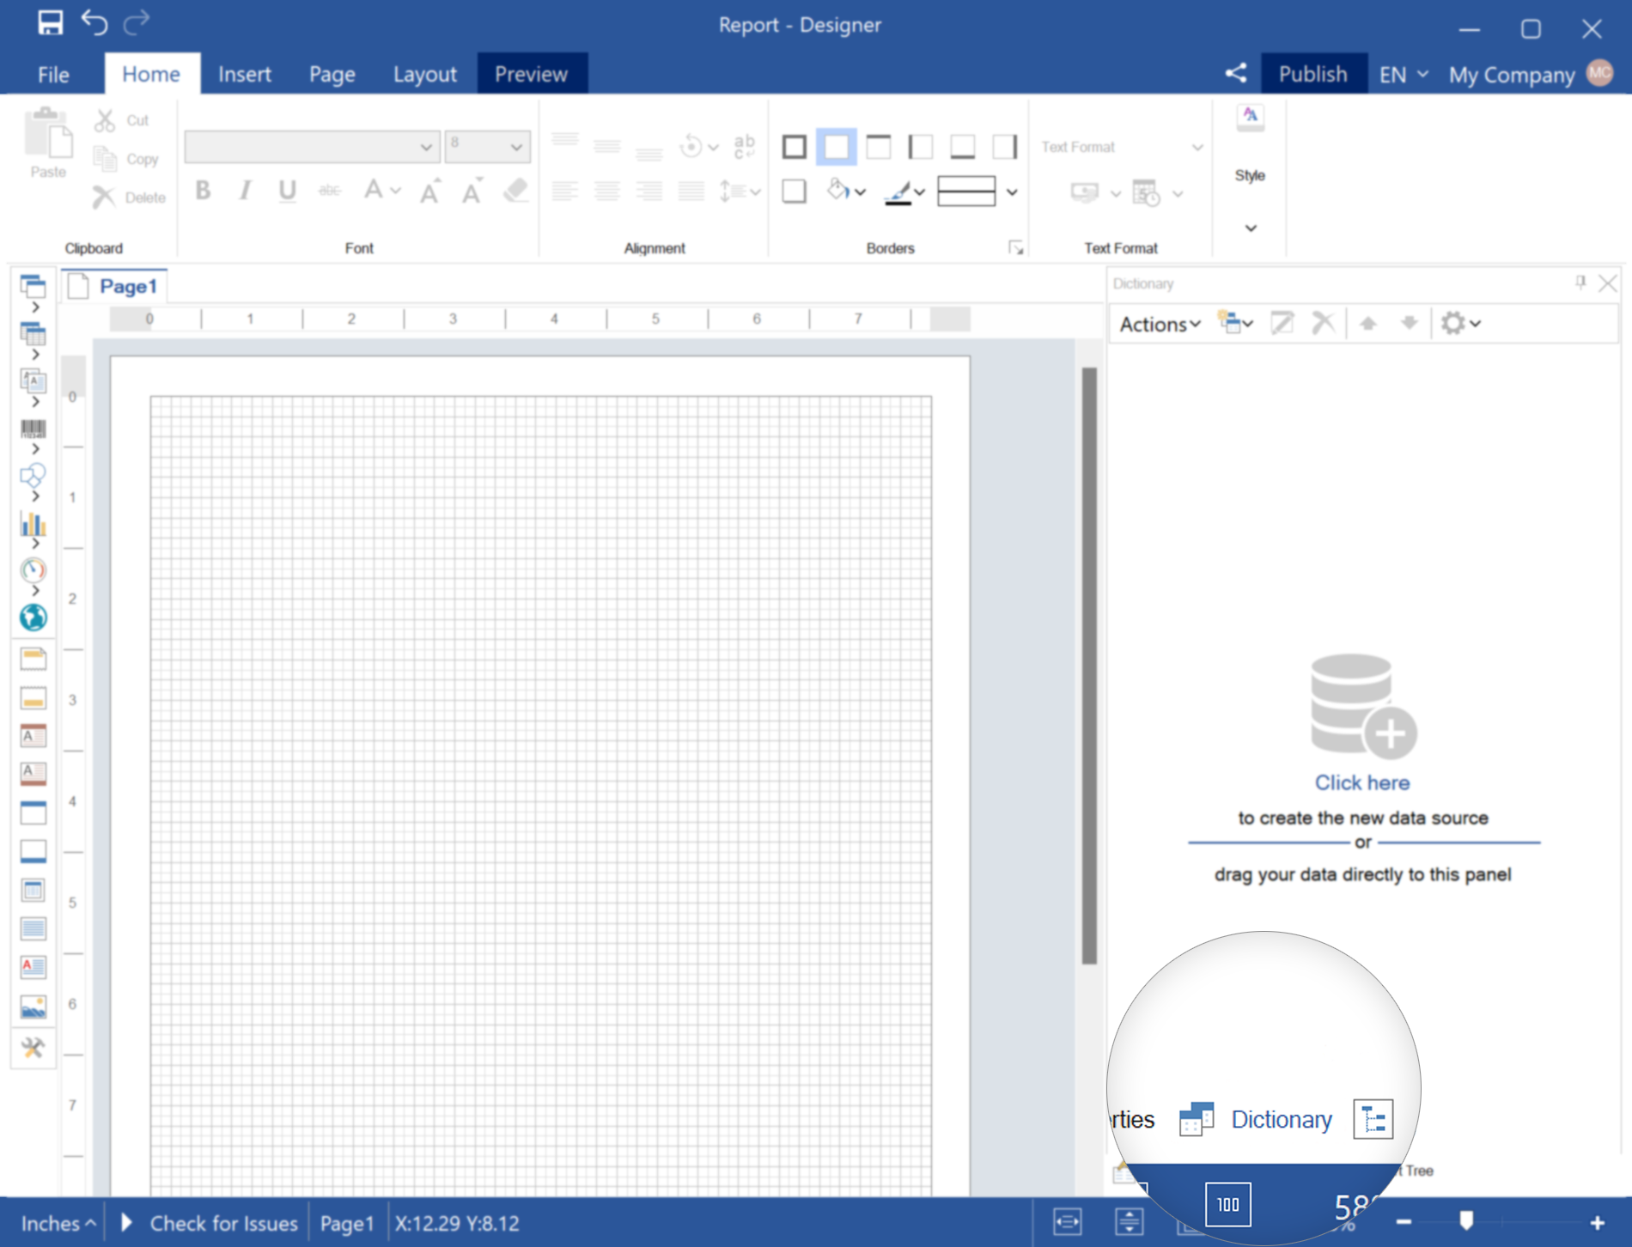Switch to the Insert ribbon tab
The width and height of the screenshot is (1632, 1247).
click(x=244, y=75)
